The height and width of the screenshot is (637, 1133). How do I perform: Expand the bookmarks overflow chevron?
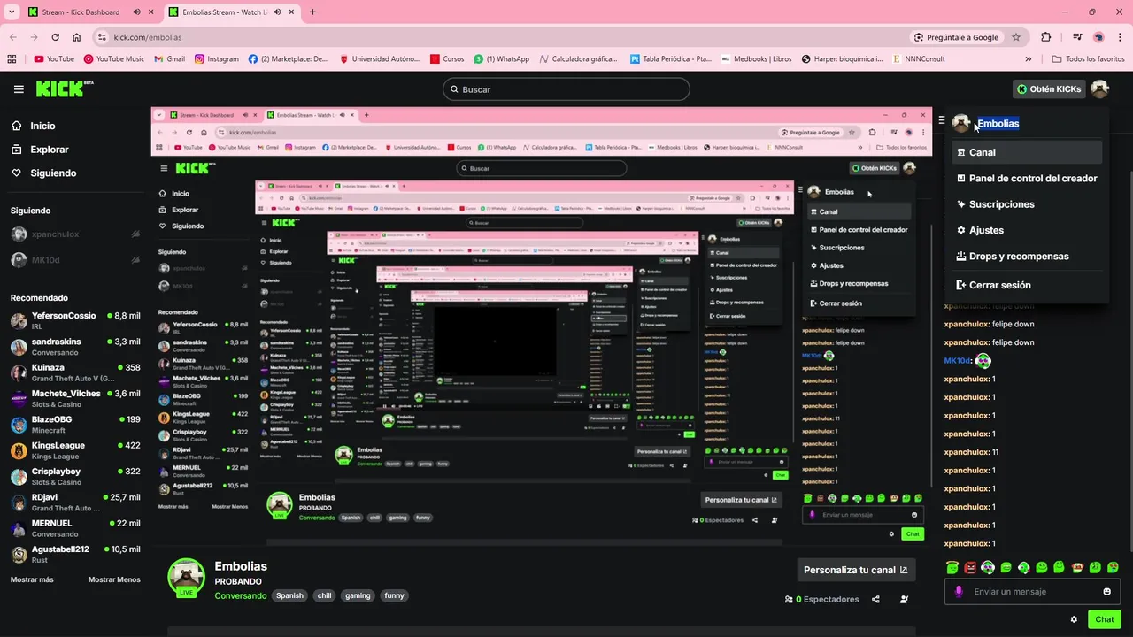click(1028, 59)
